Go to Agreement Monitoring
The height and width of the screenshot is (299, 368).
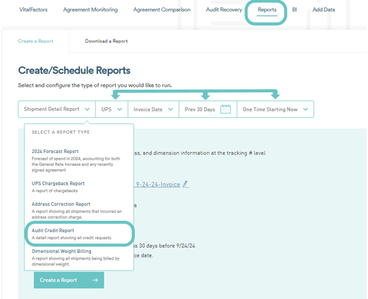(x=90, y=10)
